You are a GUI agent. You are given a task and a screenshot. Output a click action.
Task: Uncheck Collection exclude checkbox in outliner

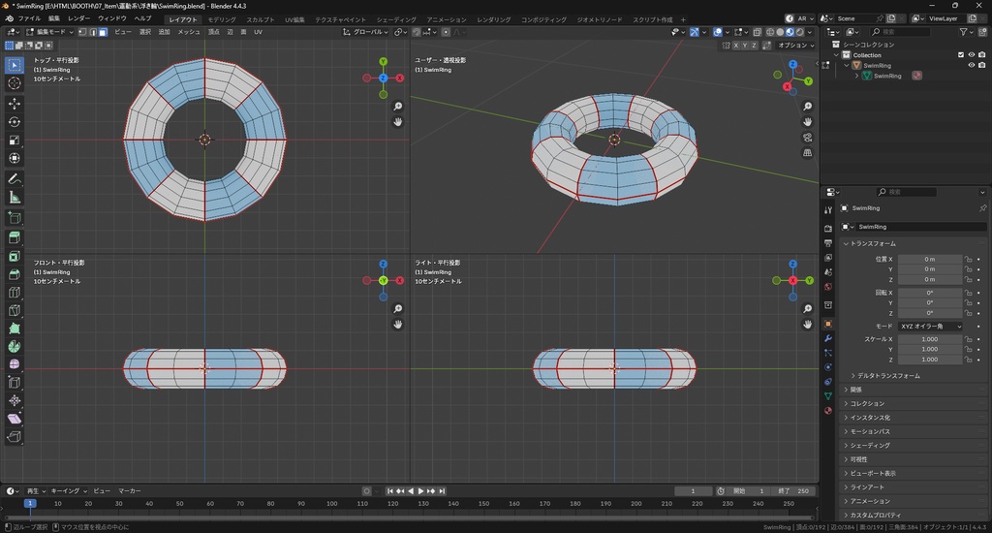(x=961, y=55)
